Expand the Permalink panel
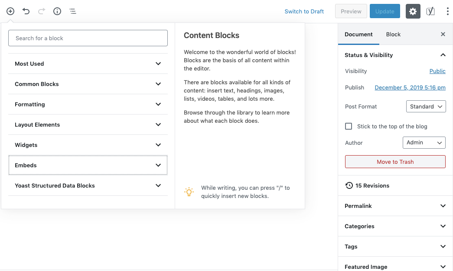The height and width of the screenshot is (271, 453). pyautogui.click(x=395, y=206)
